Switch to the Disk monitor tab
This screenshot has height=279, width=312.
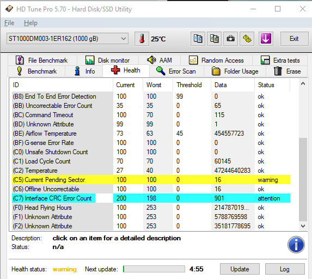pyautogui.click(x=108, y=60)
